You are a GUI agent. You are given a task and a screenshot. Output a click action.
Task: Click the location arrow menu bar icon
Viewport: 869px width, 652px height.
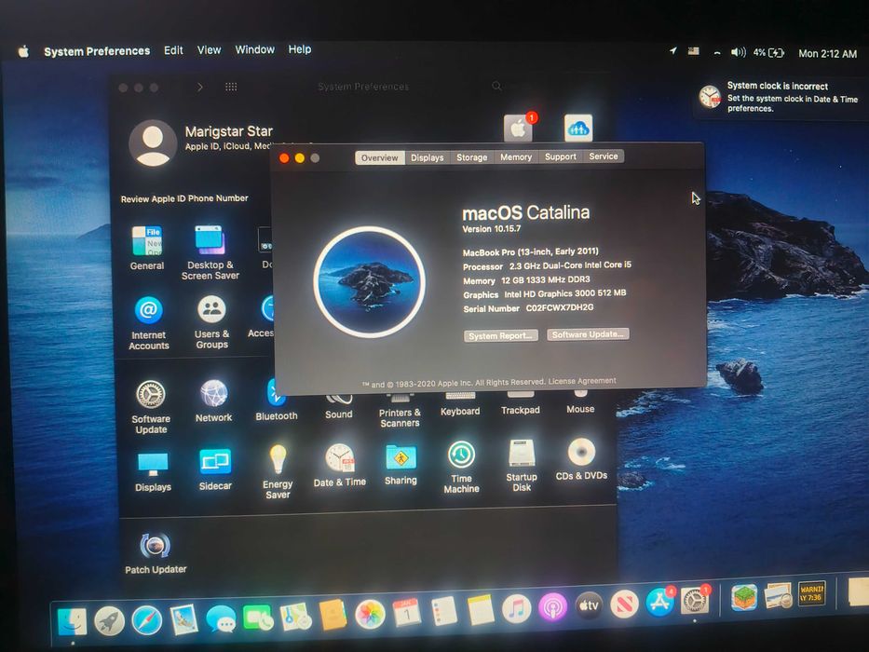(672, 51)
